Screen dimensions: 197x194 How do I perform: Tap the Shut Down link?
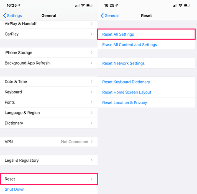[x=15, y=189]
